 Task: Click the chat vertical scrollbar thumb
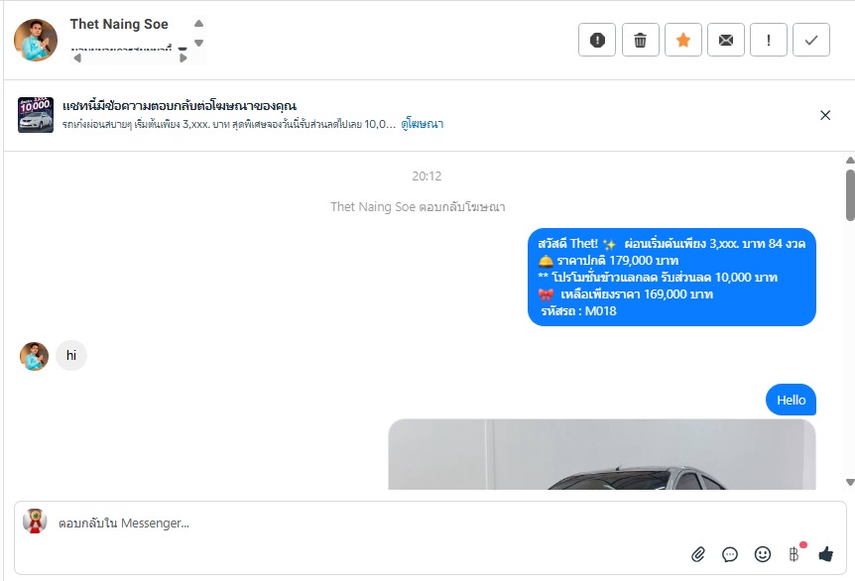(850, 195)
